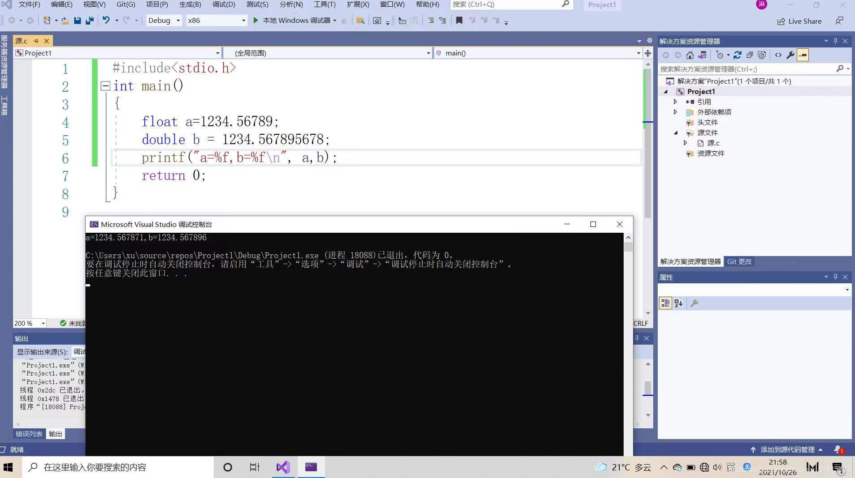Switch to the 错误列表 tab

[x=29, y=434]
